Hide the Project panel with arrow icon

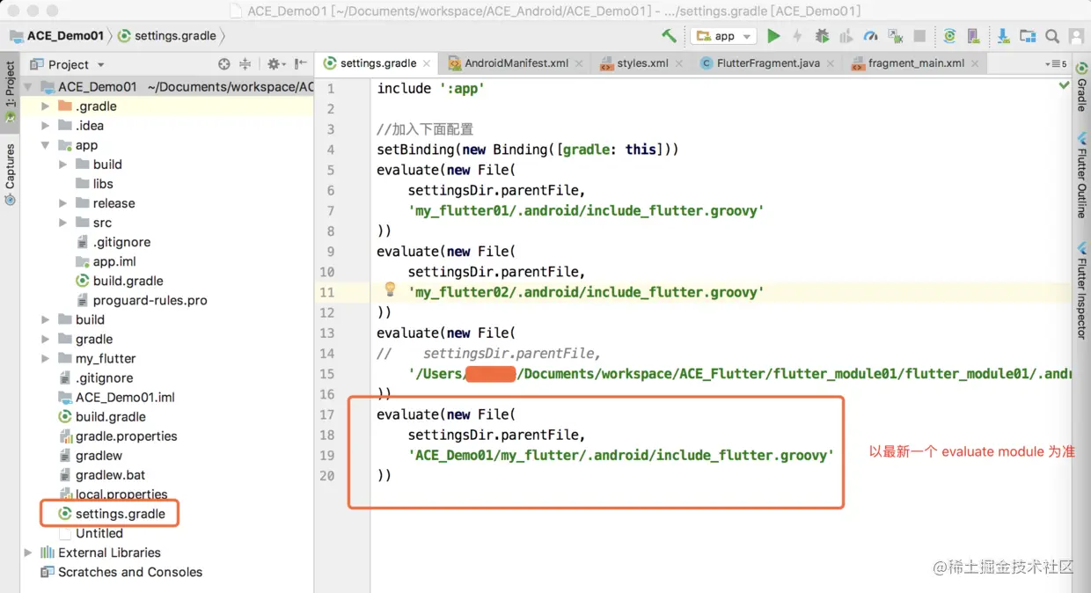301,64
